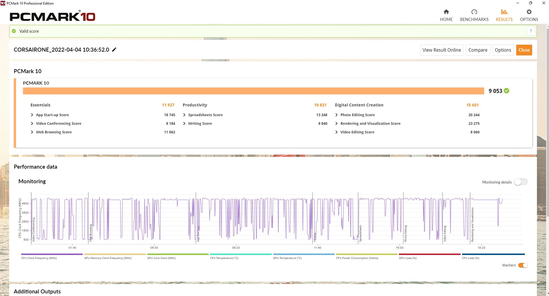Screen dimensions: 549x296
Task: Toggle CPU Temperature legend series
Action: [x=241, y=256]
